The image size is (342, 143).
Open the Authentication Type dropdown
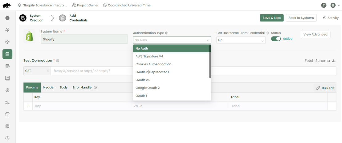(x=172, y=40)
